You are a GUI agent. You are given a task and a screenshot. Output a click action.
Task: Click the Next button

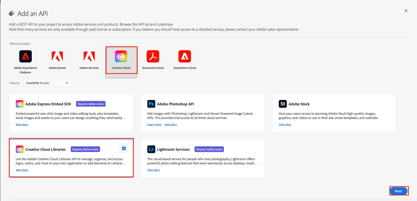tap(398, 191)
